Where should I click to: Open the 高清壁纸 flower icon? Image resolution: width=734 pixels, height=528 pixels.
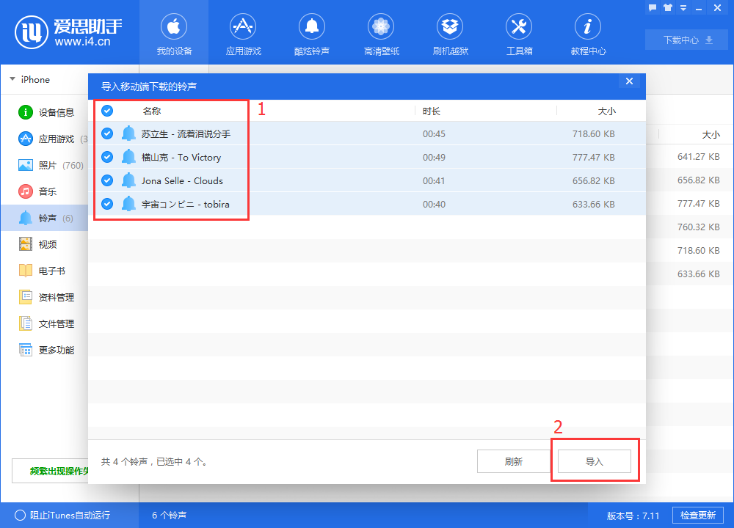click(x=381, y=28)
